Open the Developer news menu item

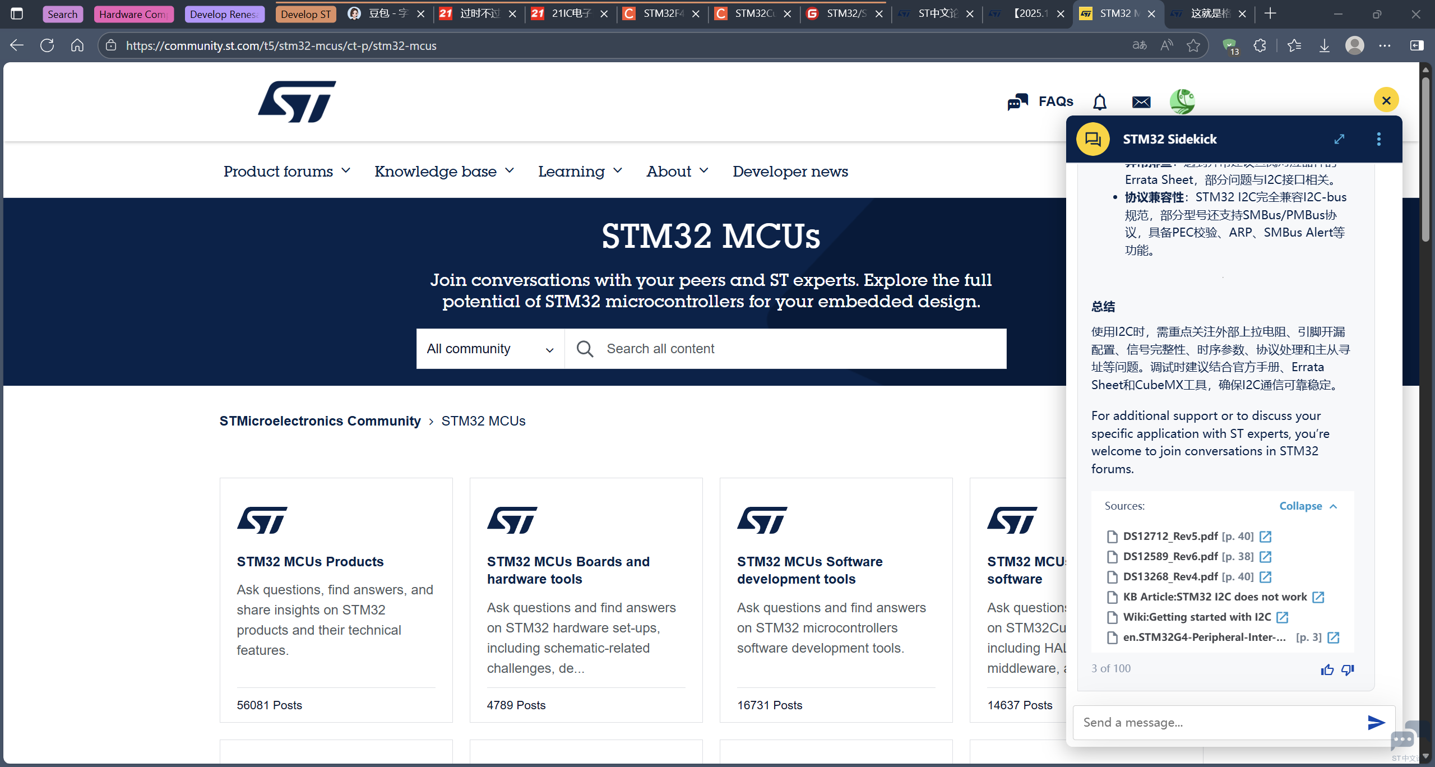790,171
